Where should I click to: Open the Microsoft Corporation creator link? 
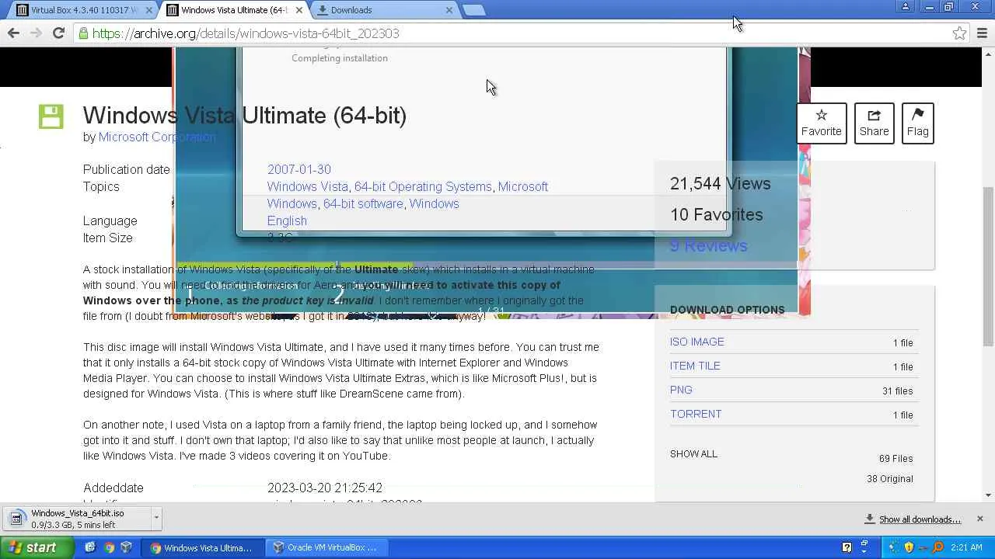tap(157, 137)
